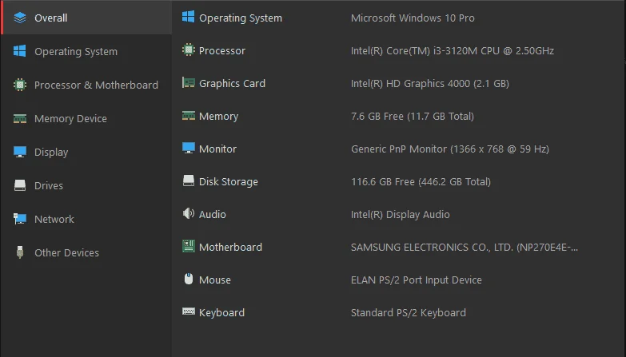This screenshot has height=357, width=626.
Task: Click the Motherboard label in the details list
Action: tap(230, 247)
